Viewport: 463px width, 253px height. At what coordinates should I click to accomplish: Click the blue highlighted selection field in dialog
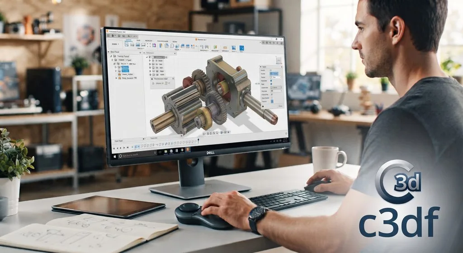274,74
